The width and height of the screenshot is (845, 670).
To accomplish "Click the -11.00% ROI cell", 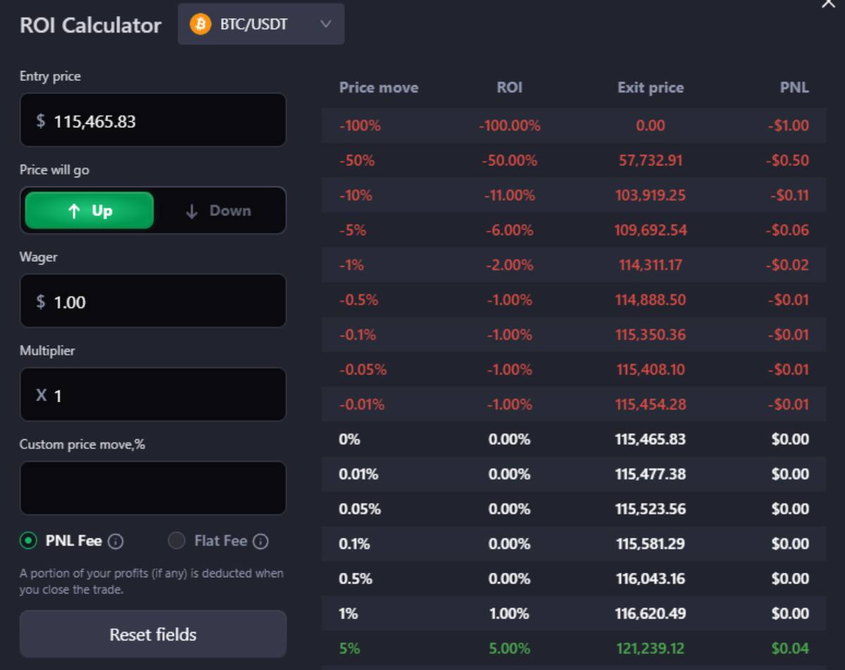I will click(510, 196).
